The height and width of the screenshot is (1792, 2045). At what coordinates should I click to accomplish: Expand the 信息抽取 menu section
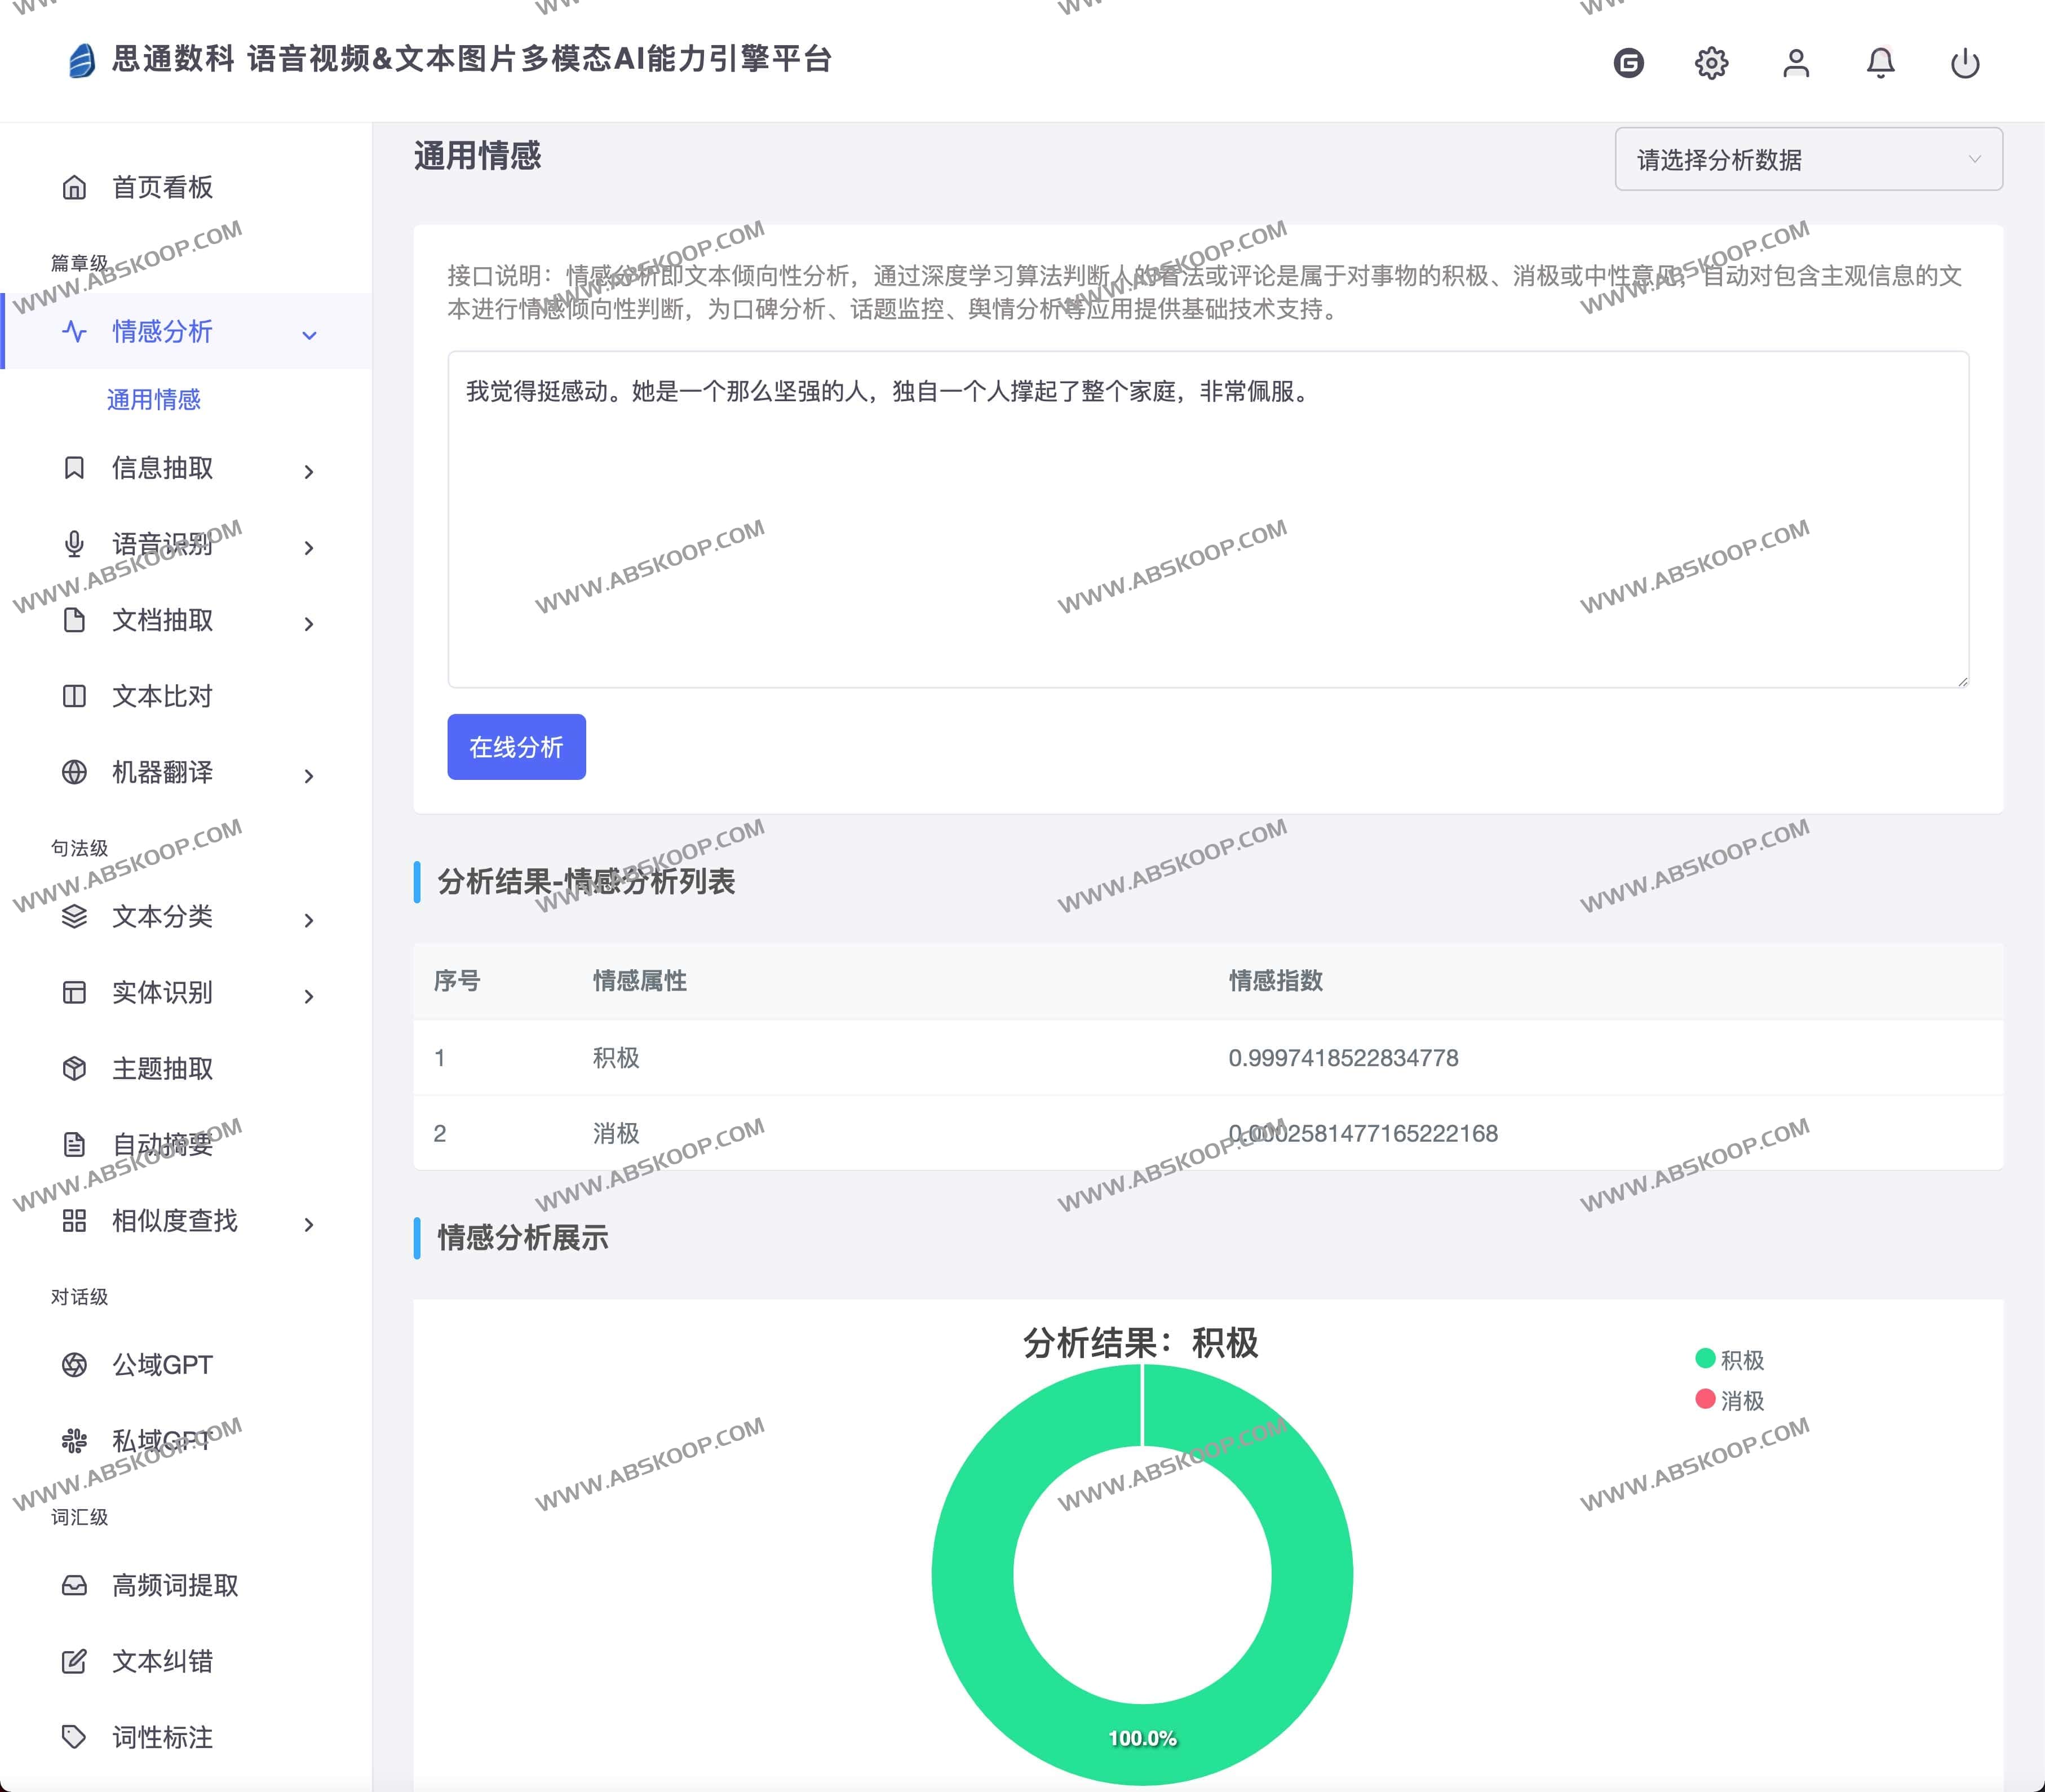point(307,470)
